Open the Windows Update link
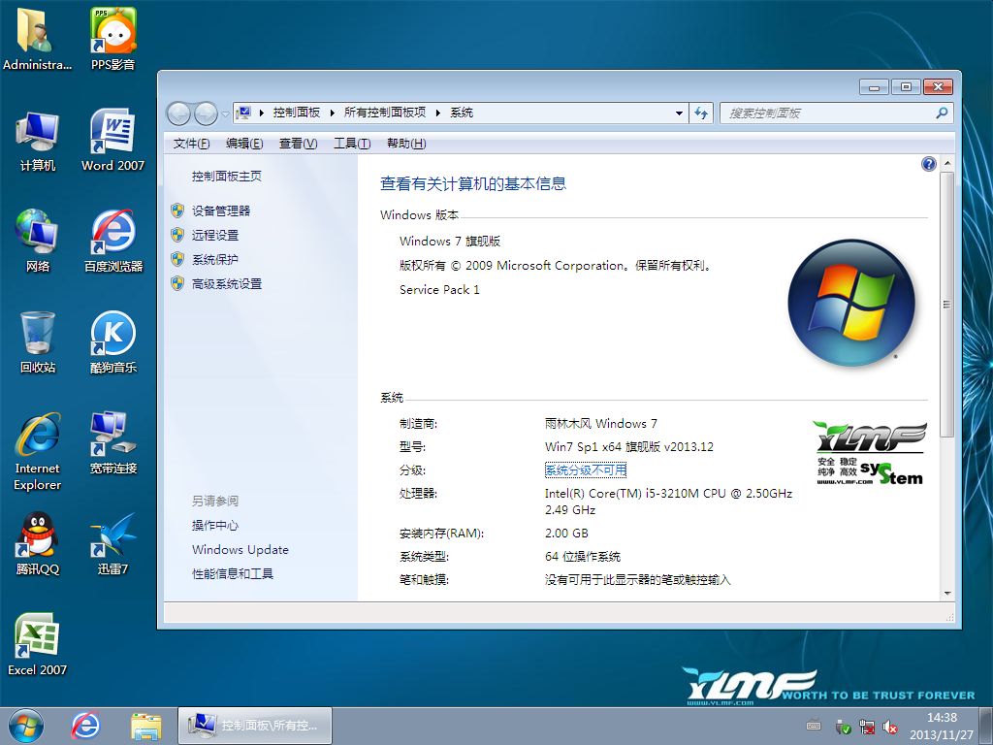This screenshot has width=993, height=745. coord(240,549)
